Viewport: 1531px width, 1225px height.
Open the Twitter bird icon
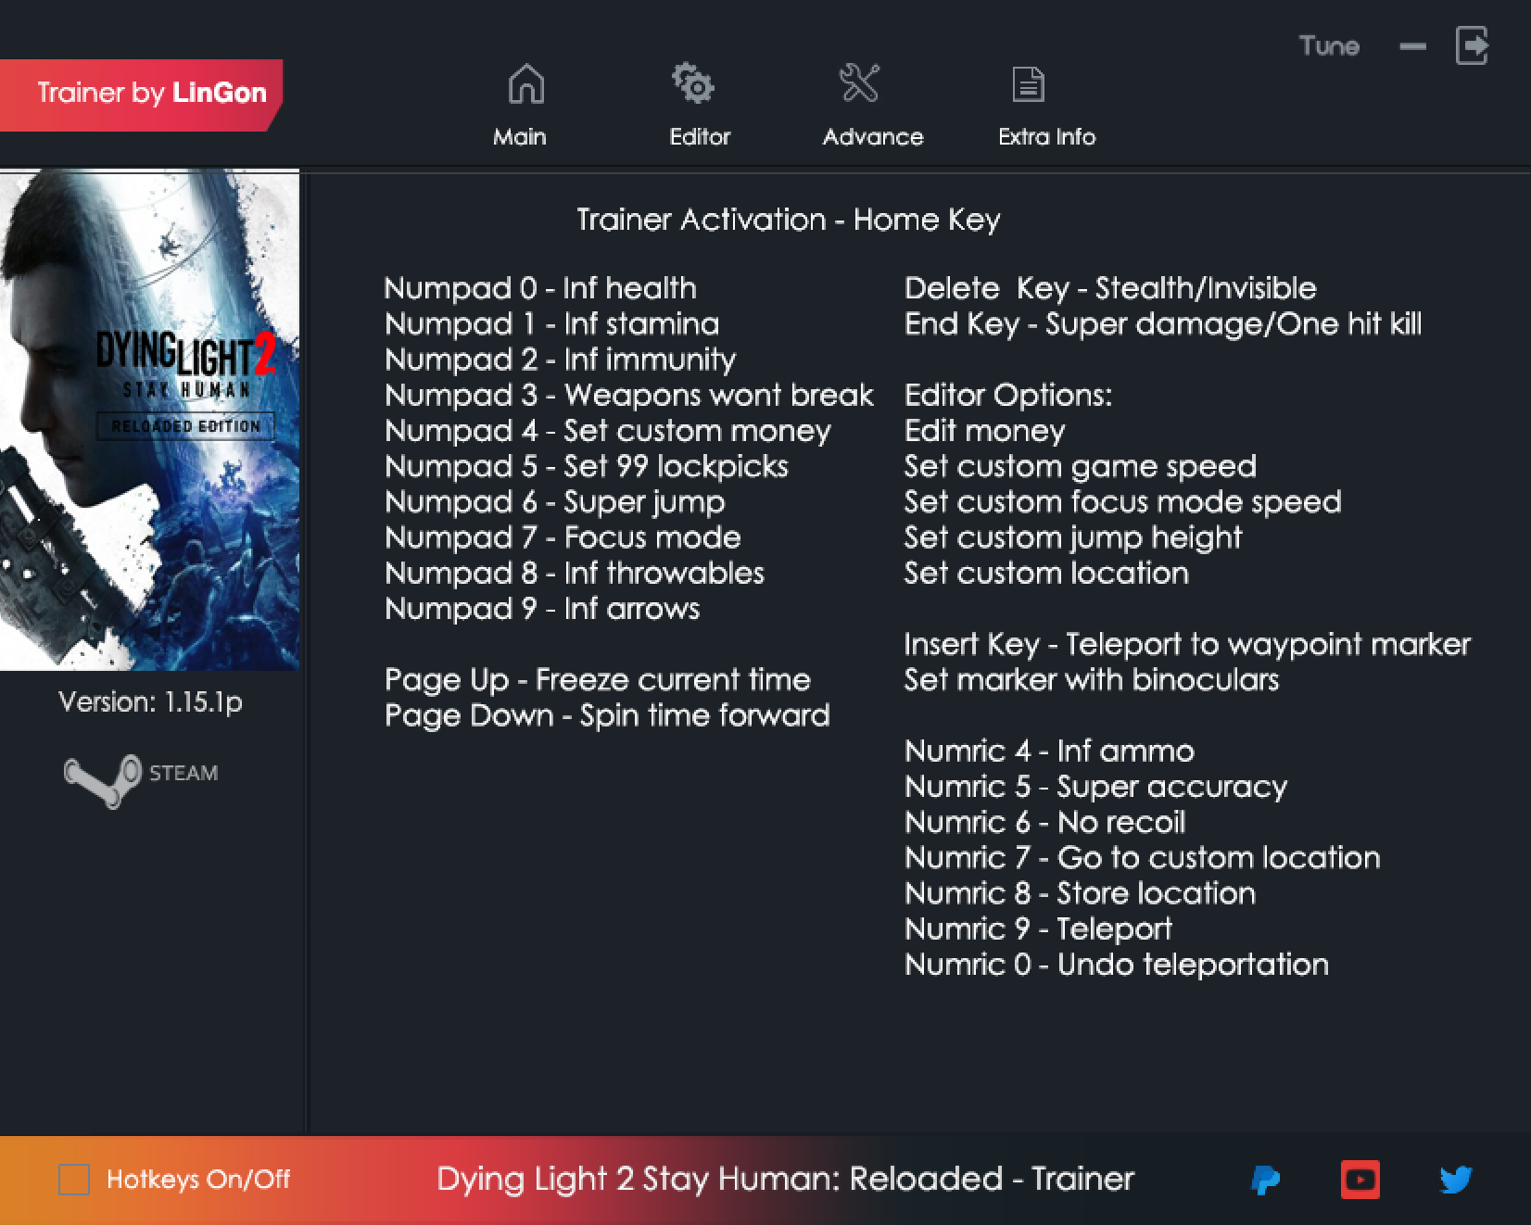pyautogui.click(x=1456, y=1180)
